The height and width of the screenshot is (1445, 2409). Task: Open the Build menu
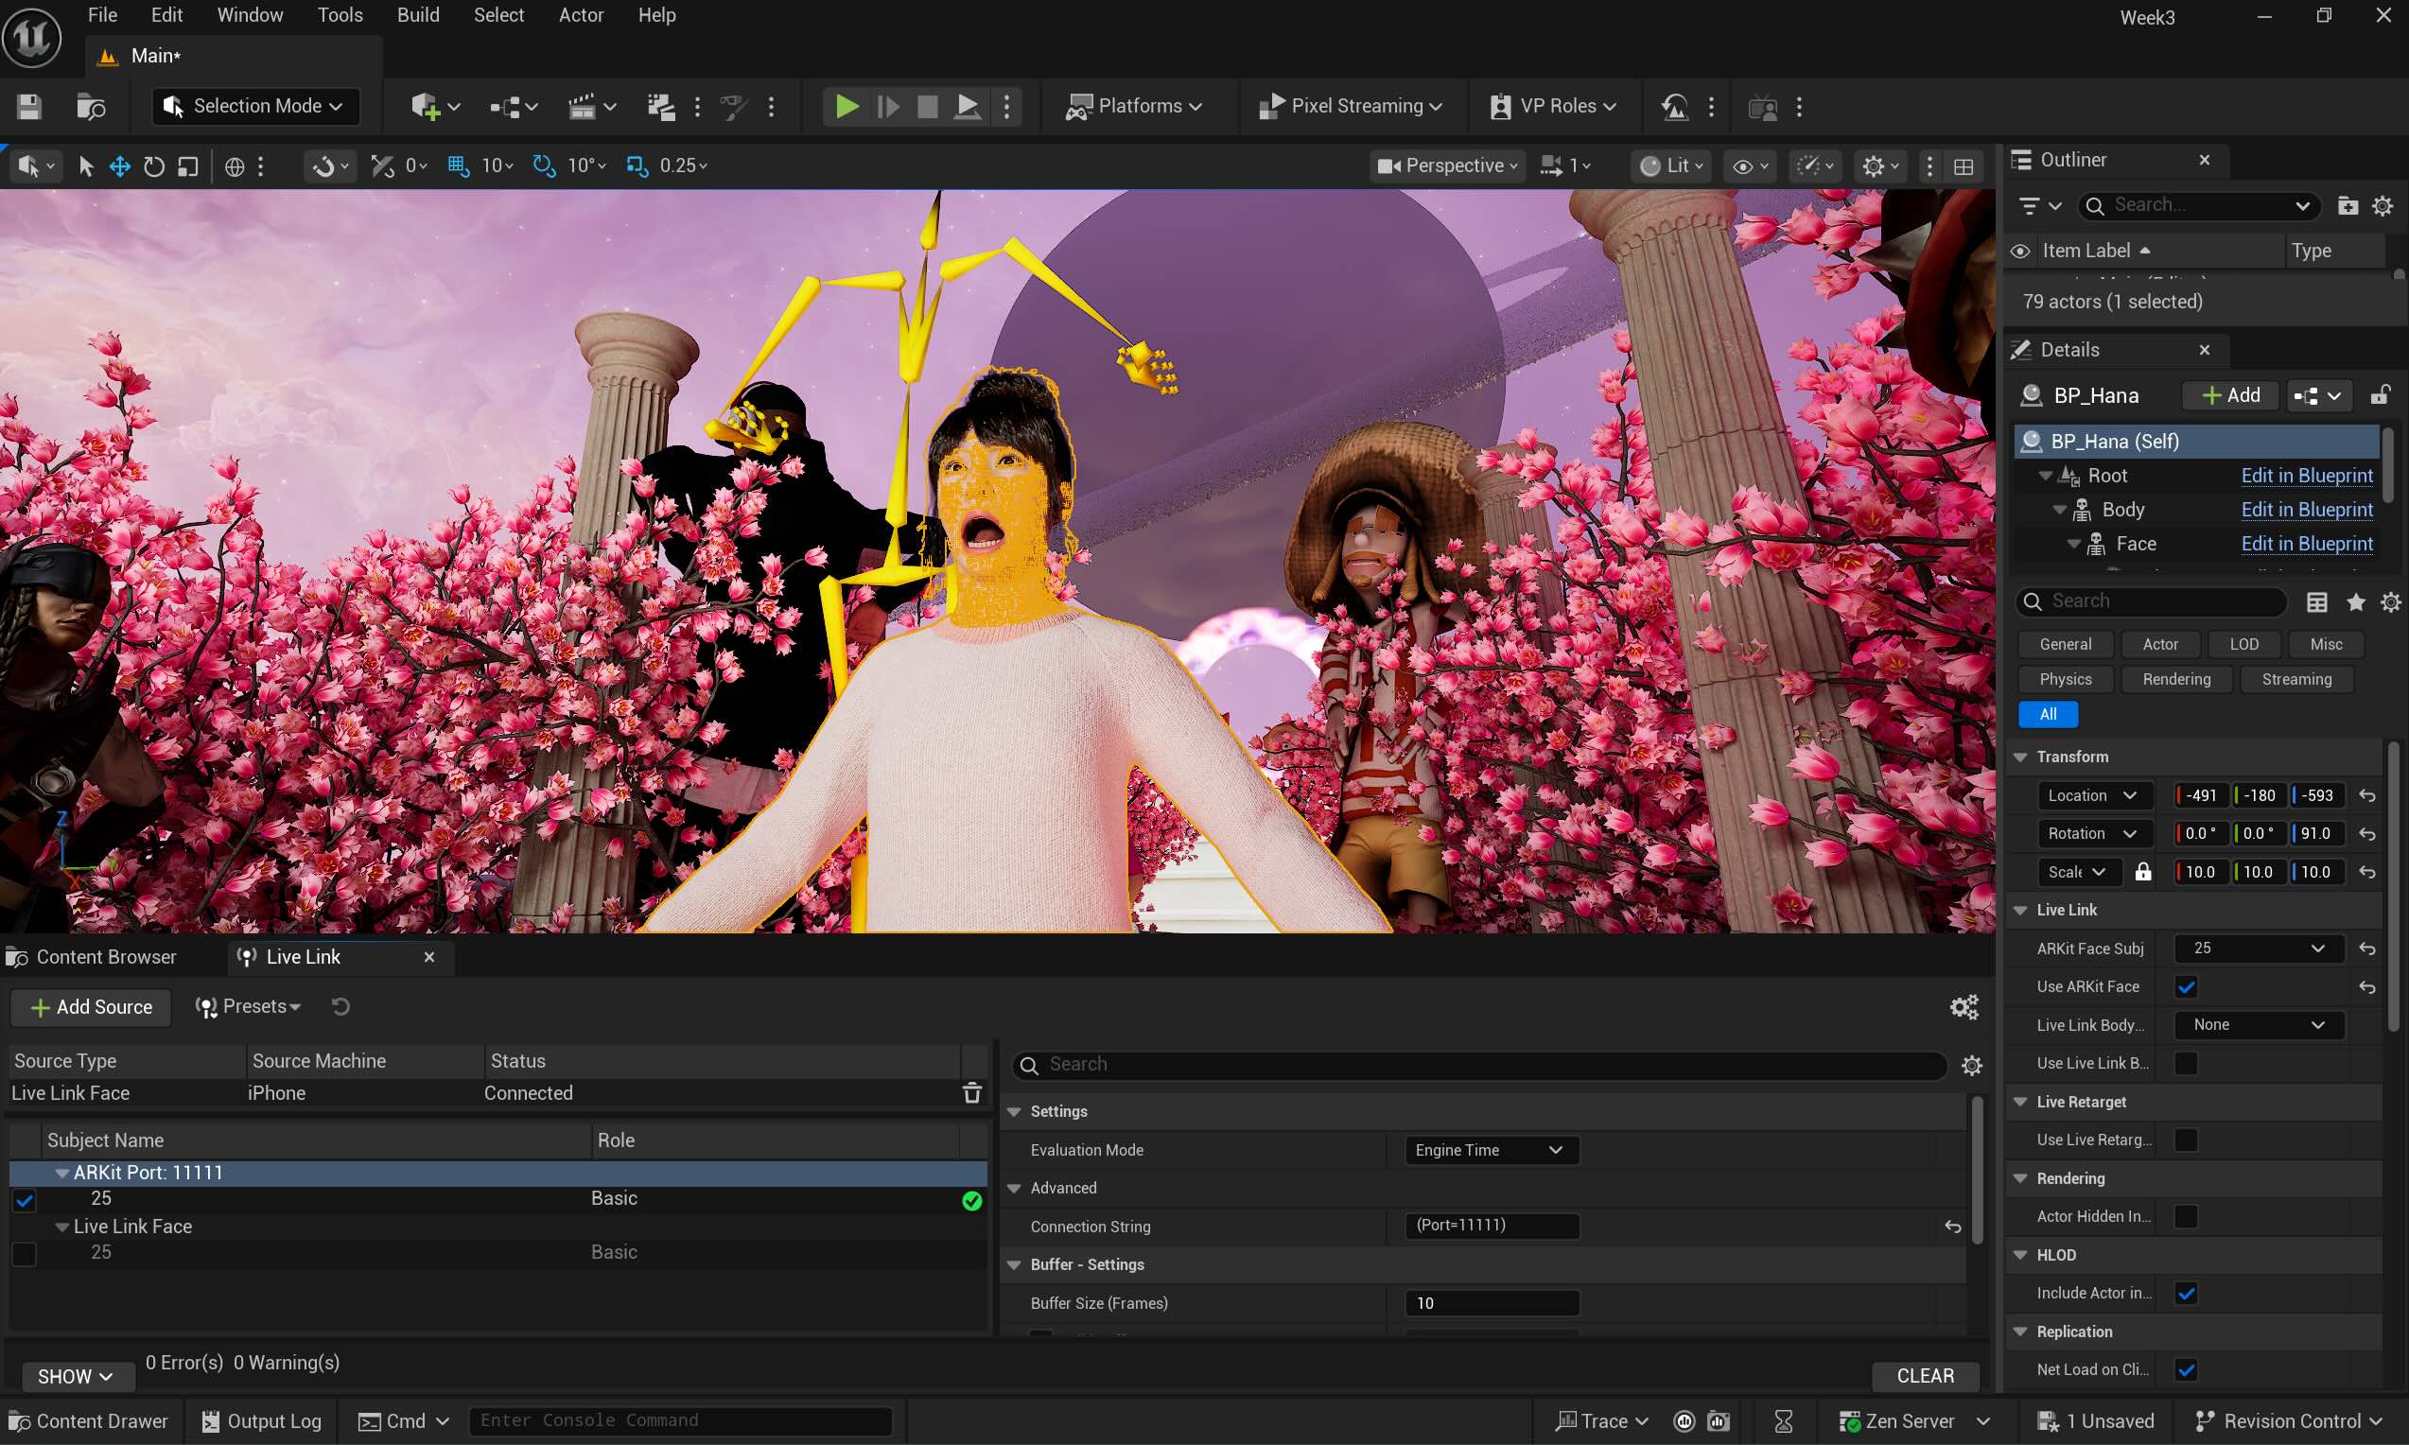(418, 14)
